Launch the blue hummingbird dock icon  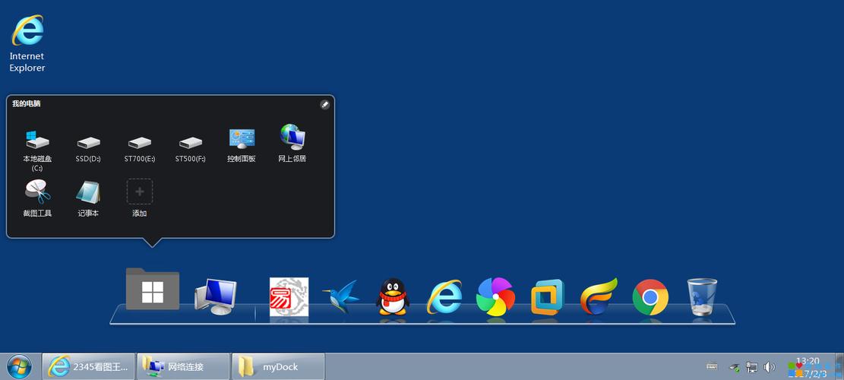341,296
